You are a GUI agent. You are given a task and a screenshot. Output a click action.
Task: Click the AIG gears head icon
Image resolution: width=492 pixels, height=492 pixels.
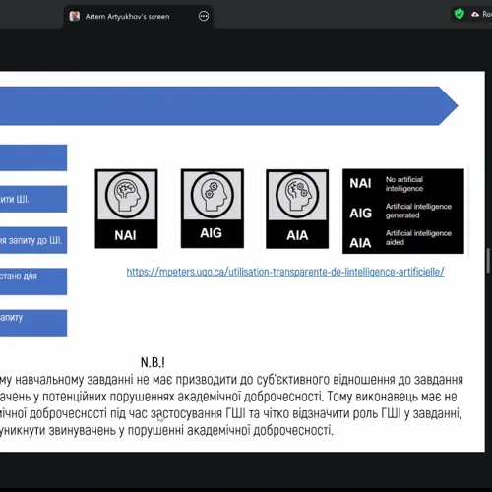(x=213, y=195)
